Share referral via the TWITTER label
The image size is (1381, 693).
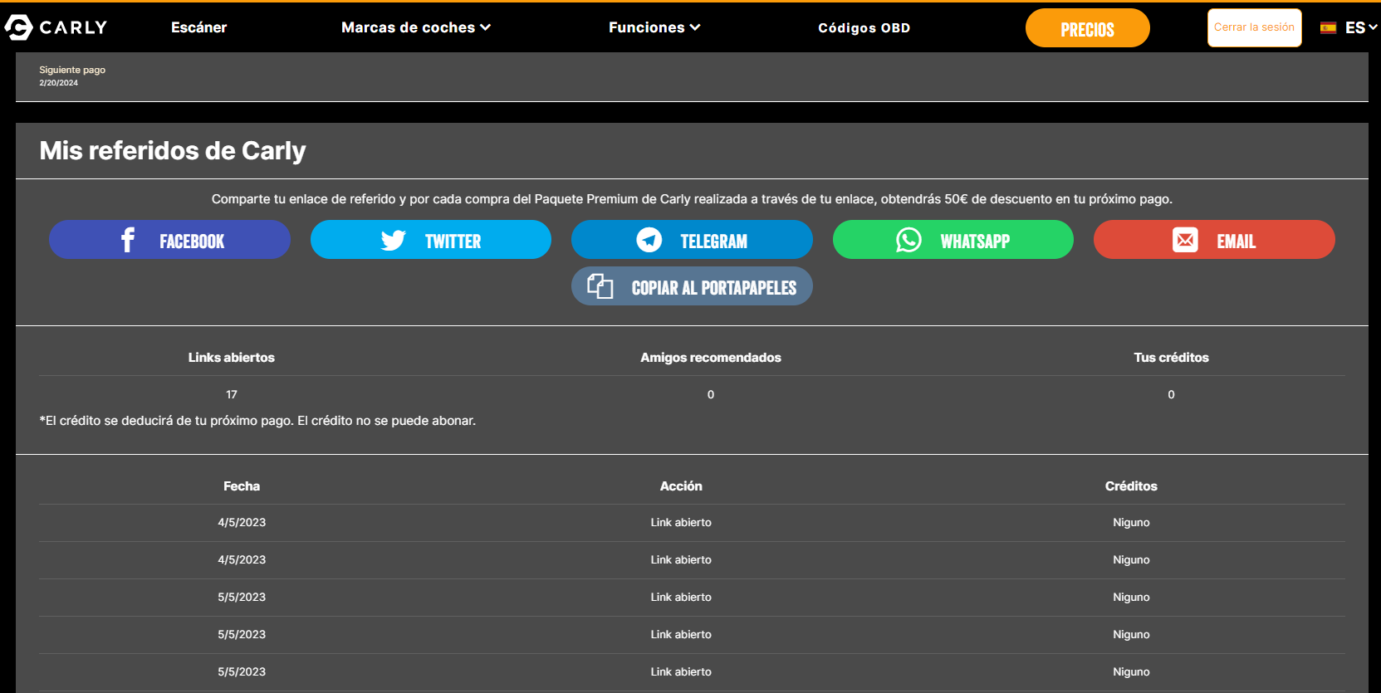[453, 242]
